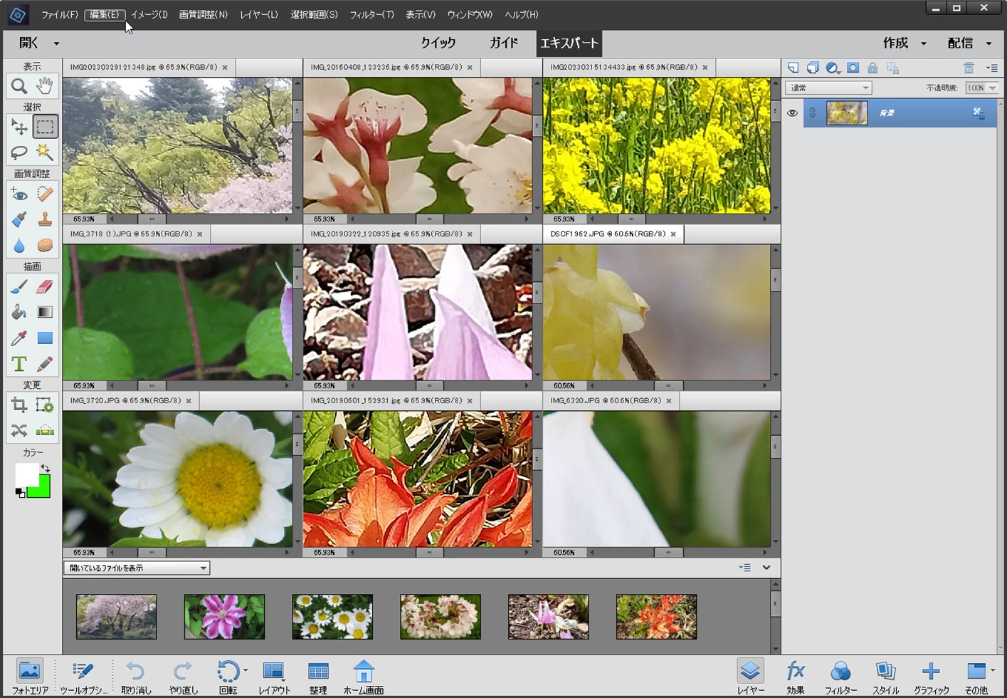The height and width of the screenshot is (698, 1007).
Task: Toggle the Photo Bin フォトエリア button
Action: [30, 677]
